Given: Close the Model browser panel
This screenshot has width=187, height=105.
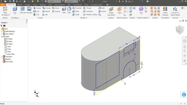Looking at the screenshot, I should 27,20.
